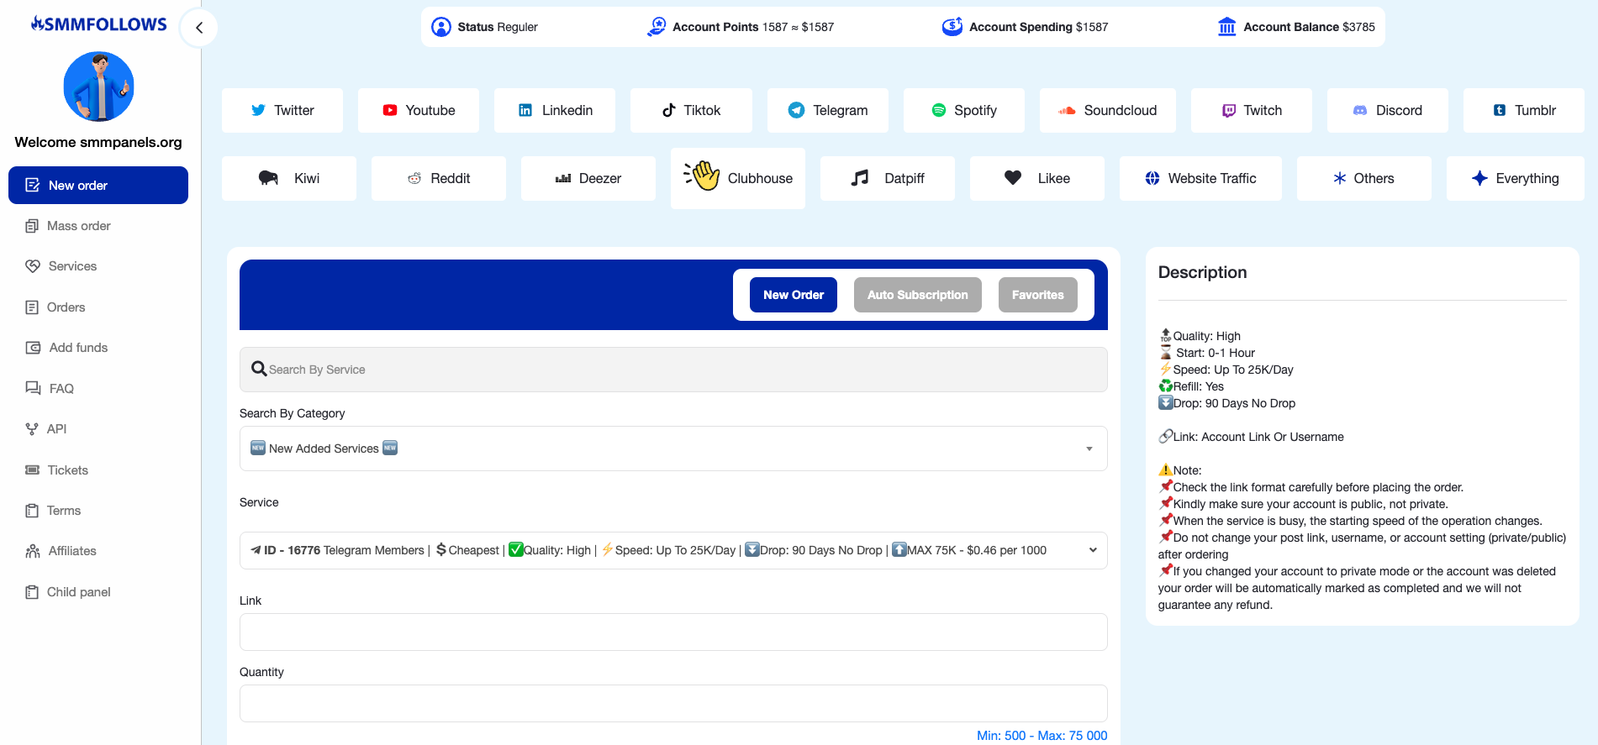Click the Clubhouse waving hand icon
This screenshot has height=745, width=1598.
[702, 176]
